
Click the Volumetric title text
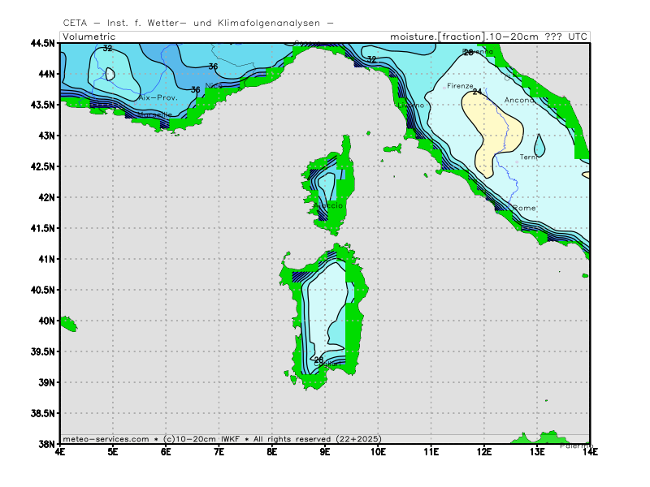[x=89, y=37]
